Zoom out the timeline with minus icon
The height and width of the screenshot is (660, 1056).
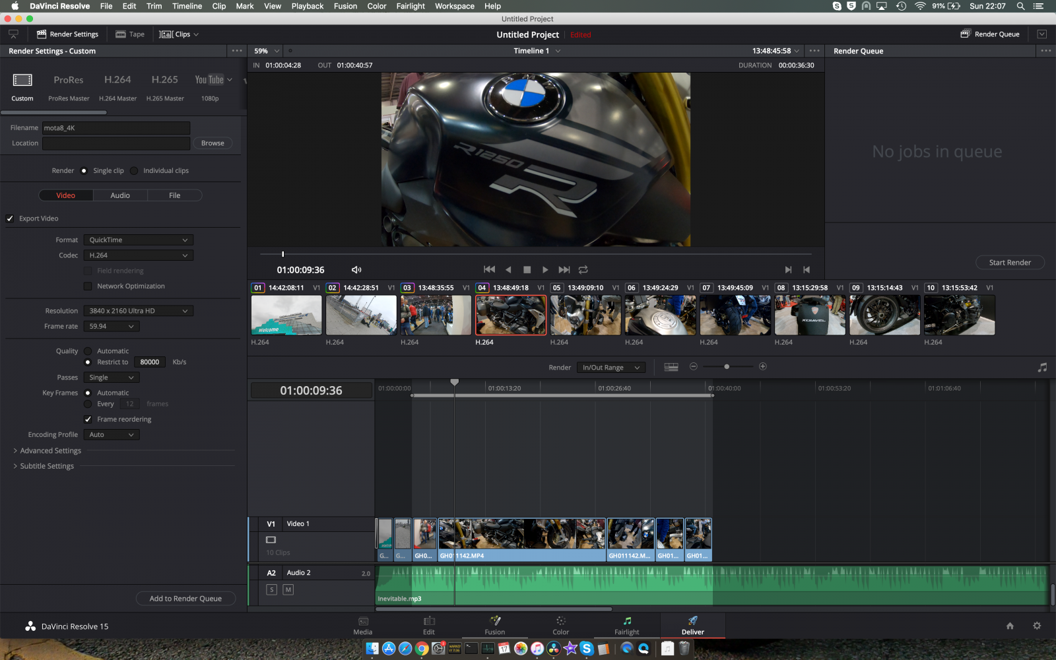[x=694, y=366]
